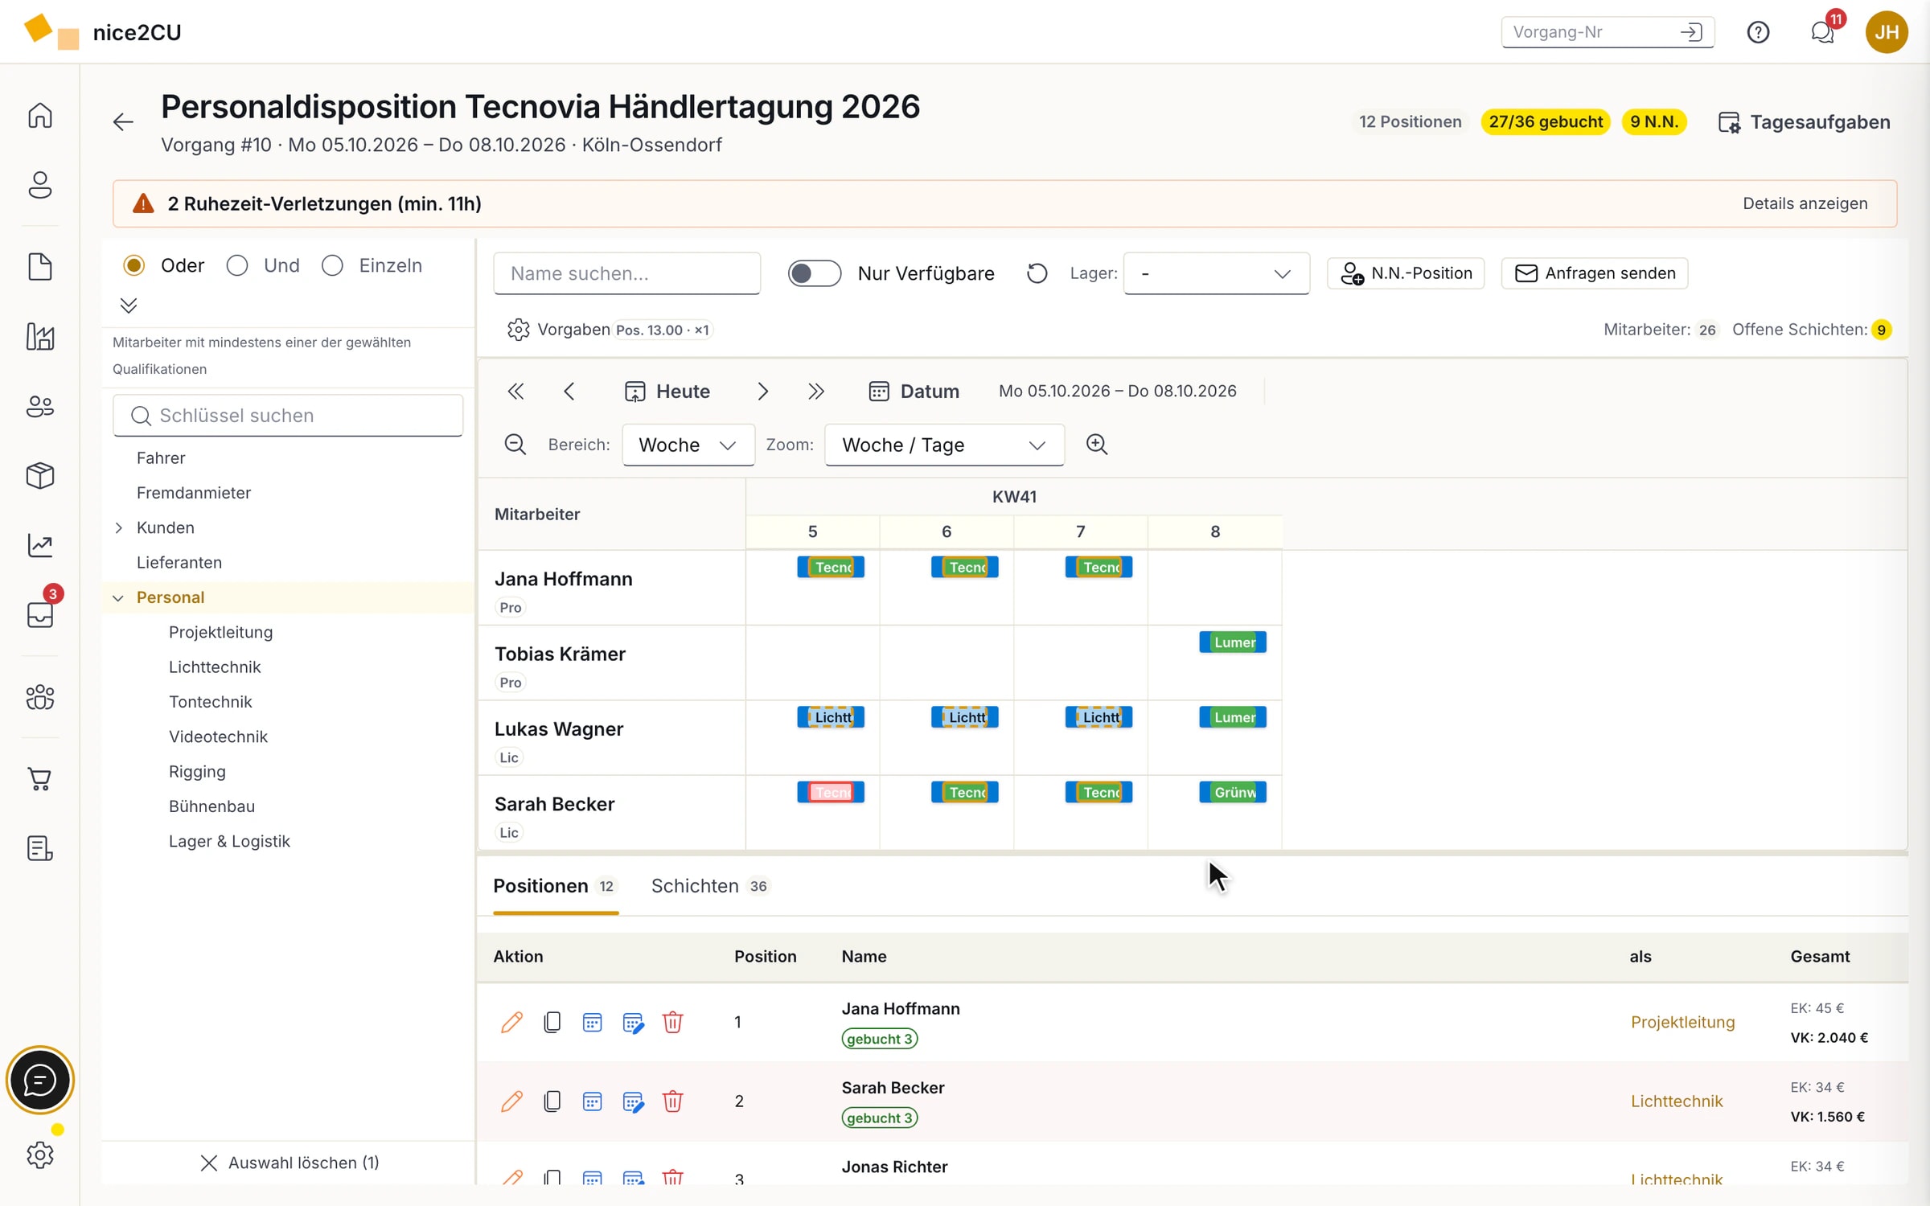Open the line chart statistics sidebar icon
The height and width of the screenshot is (1206, 1930).
(40, 545)
